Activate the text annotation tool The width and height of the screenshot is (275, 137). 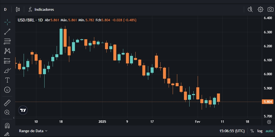click(x=7, y=80)
